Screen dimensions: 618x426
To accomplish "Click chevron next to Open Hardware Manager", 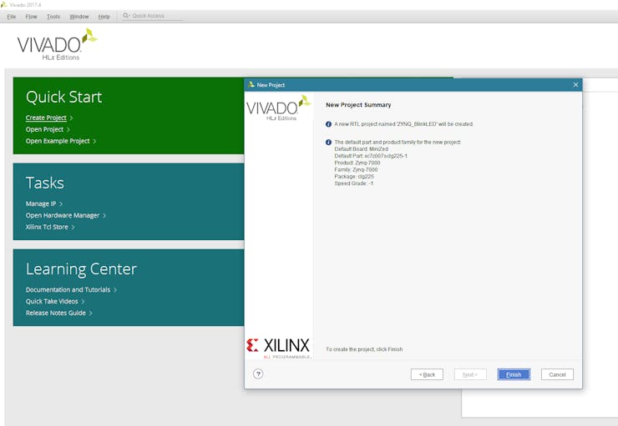I will point(104,216).
